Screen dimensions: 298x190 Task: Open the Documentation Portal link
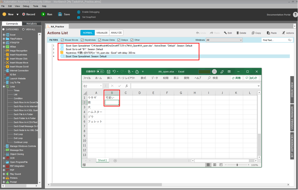(x=278, y=15)
